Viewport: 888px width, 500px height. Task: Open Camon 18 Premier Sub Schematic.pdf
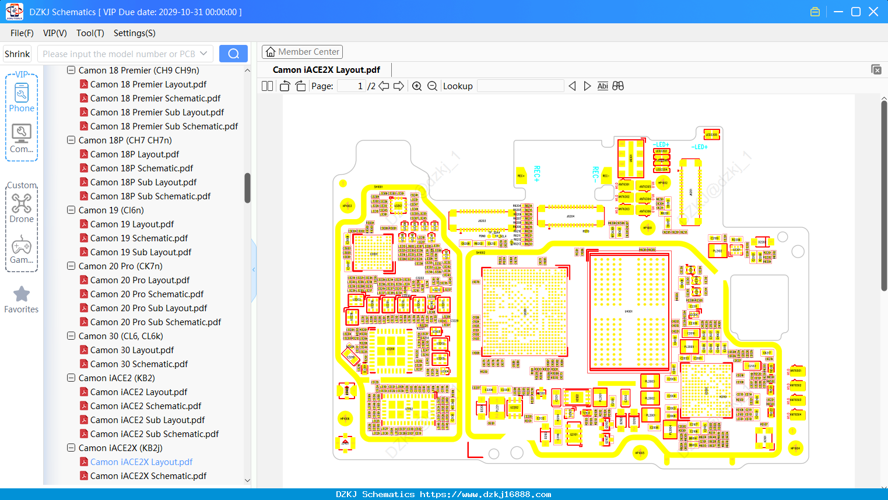[x=164, y=126]
